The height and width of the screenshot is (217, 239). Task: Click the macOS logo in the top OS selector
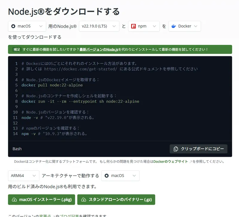point(13,26)
